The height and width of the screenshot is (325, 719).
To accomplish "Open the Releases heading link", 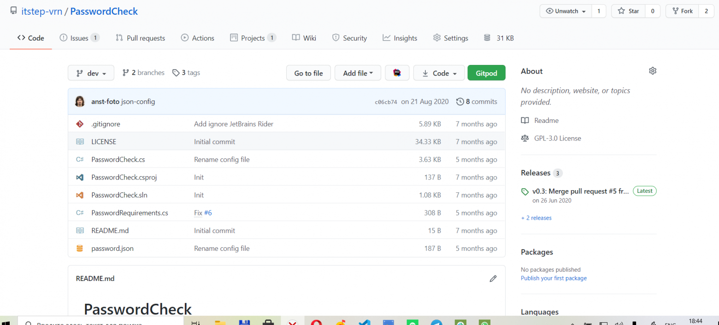I will [536, 173].
